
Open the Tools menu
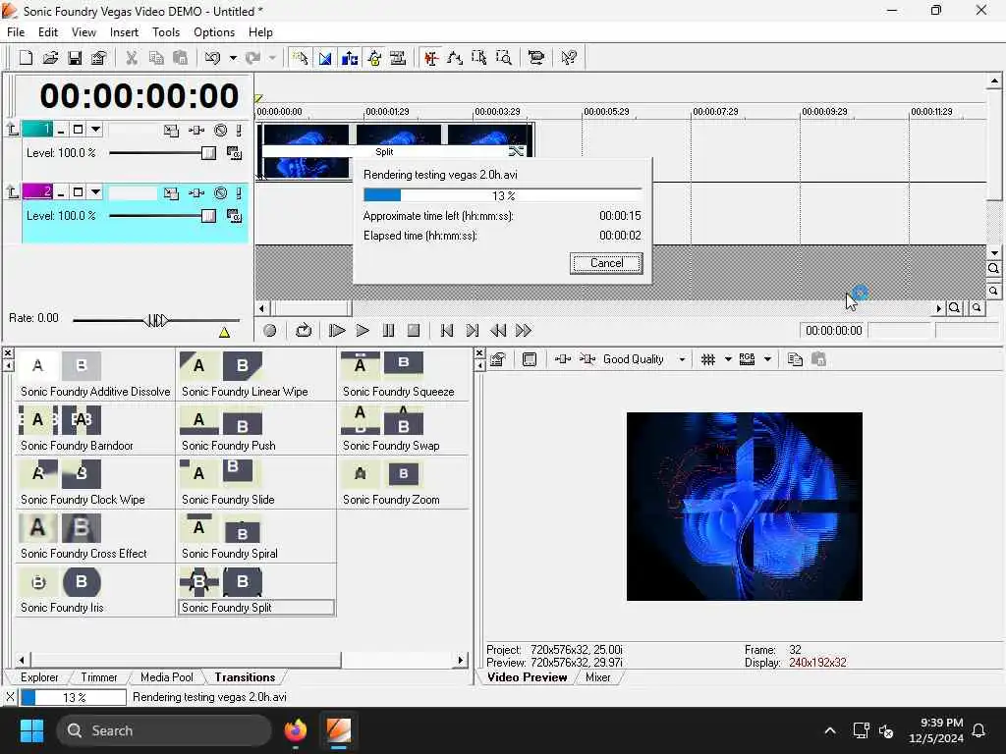click(x=165, y=32)
